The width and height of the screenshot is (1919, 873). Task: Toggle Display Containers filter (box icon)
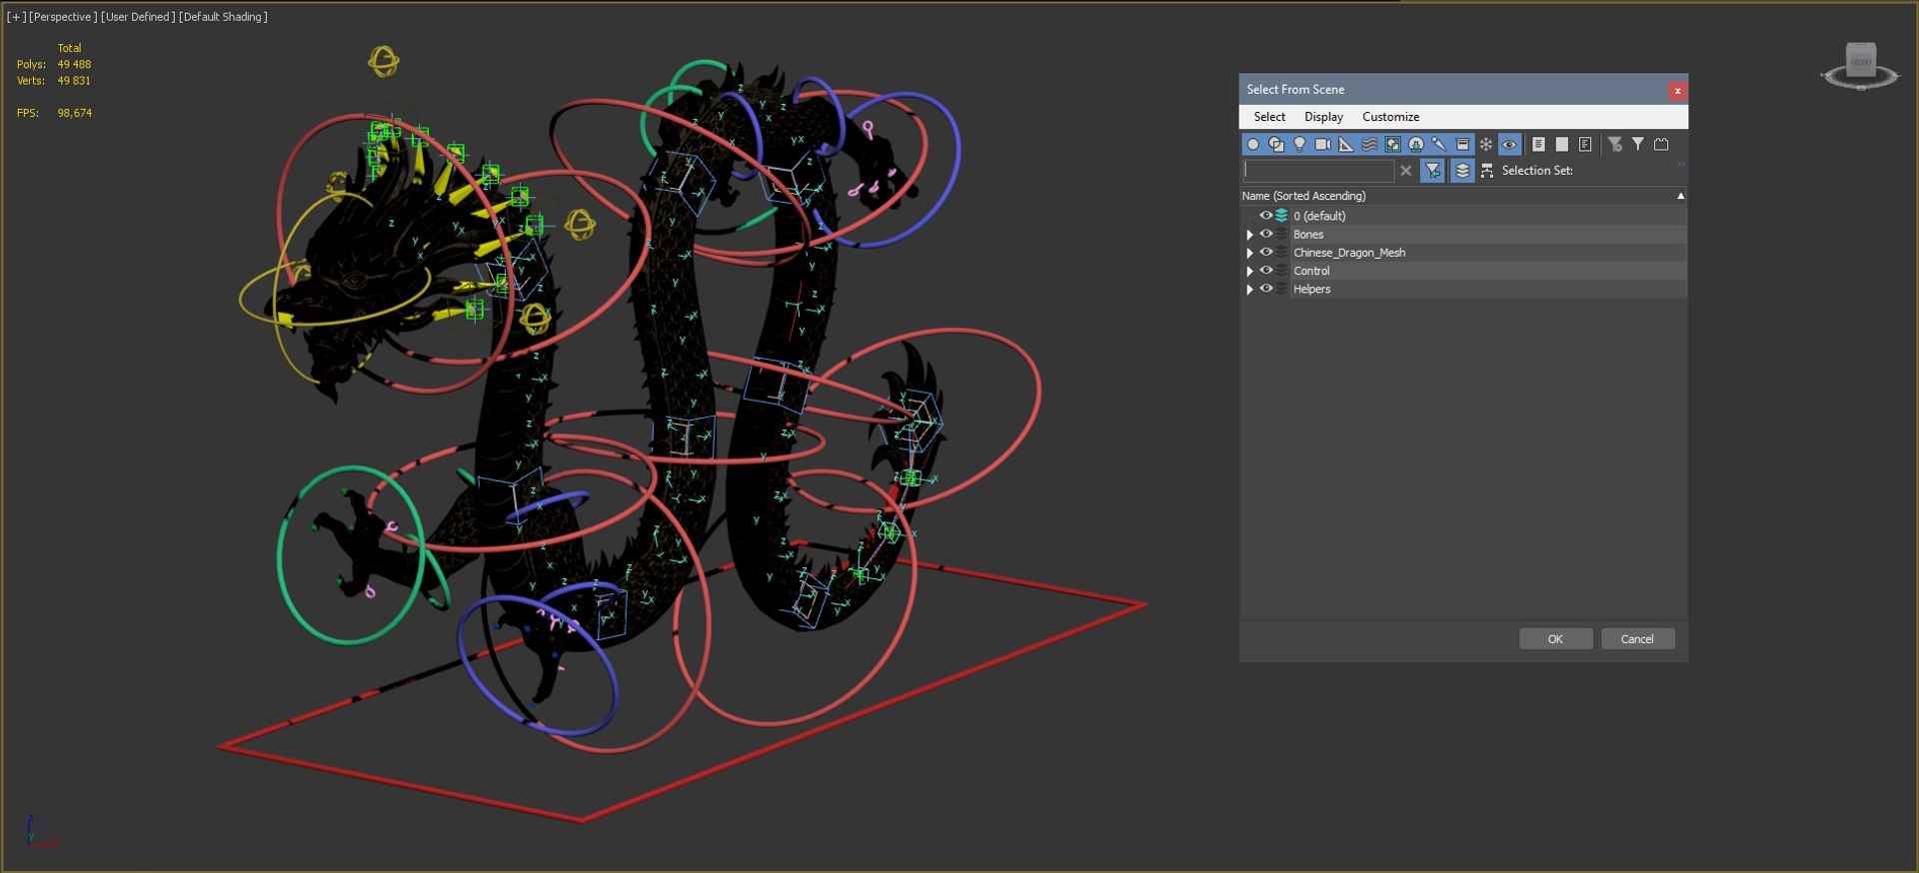tap(1462, 145)
